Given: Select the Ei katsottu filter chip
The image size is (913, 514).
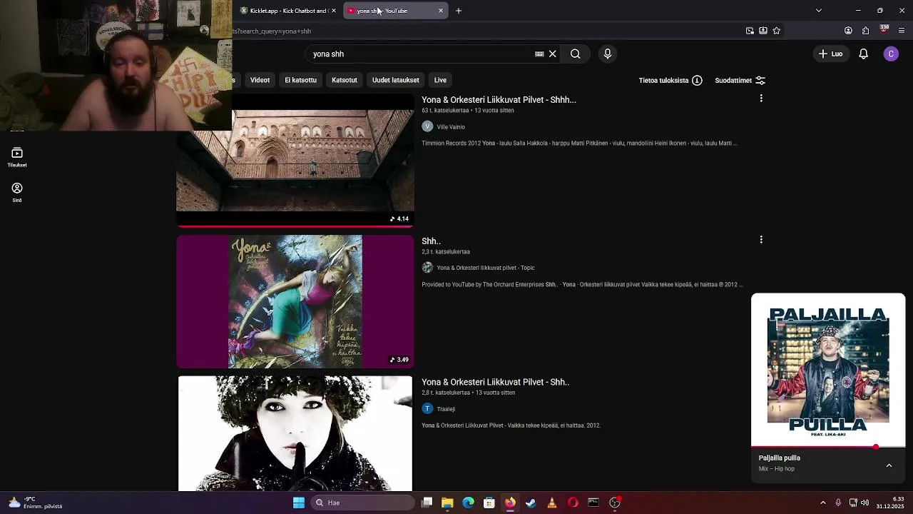Looking at the screenshot, I should pos(300,80).
